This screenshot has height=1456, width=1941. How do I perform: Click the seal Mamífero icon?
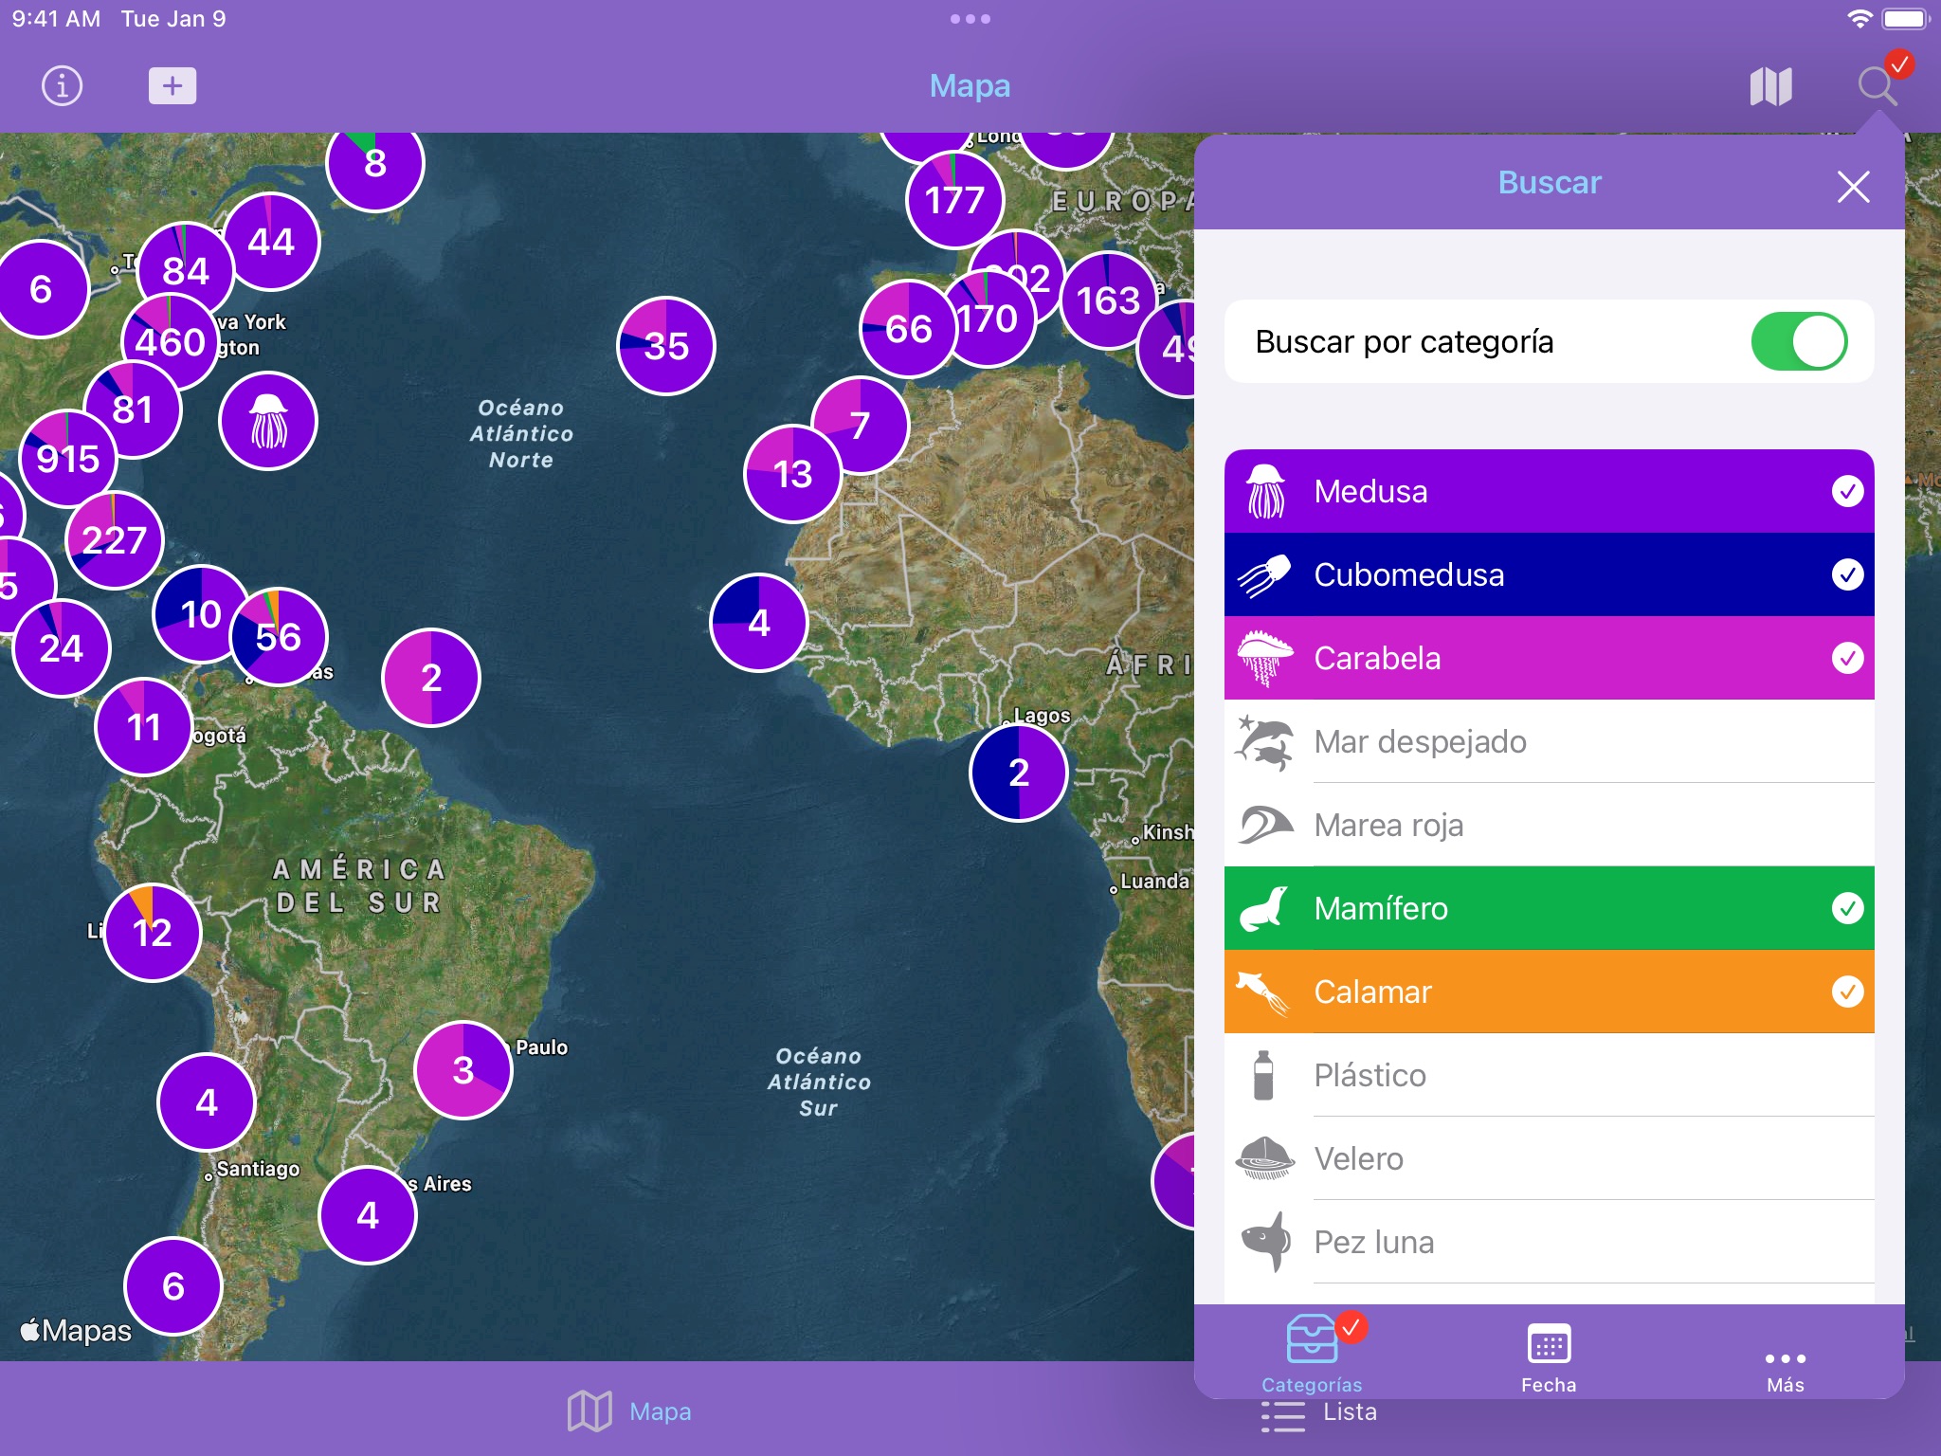click(x=1264, y=908)
